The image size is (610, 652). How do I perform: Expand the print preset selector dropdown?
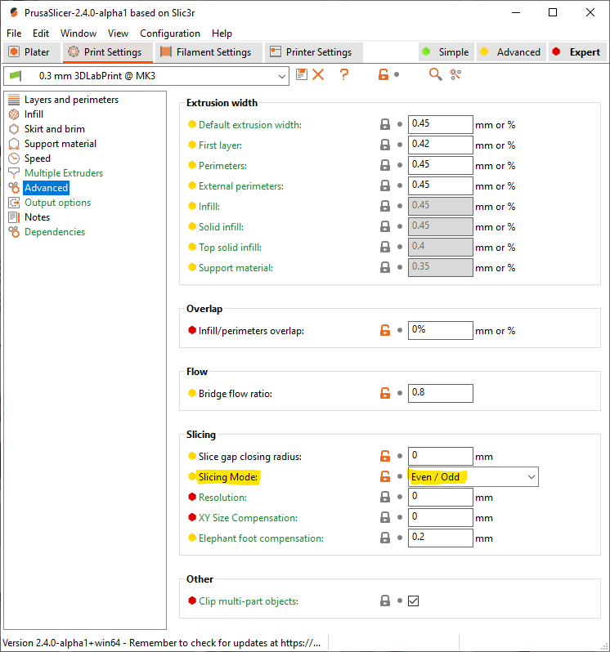click(282, 76)
